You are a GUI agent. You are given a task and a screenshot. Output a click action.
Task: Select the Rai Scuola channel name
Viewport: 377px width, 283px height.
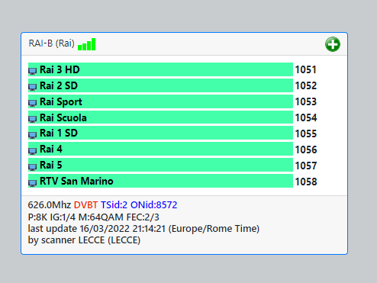tap(63, 117)
